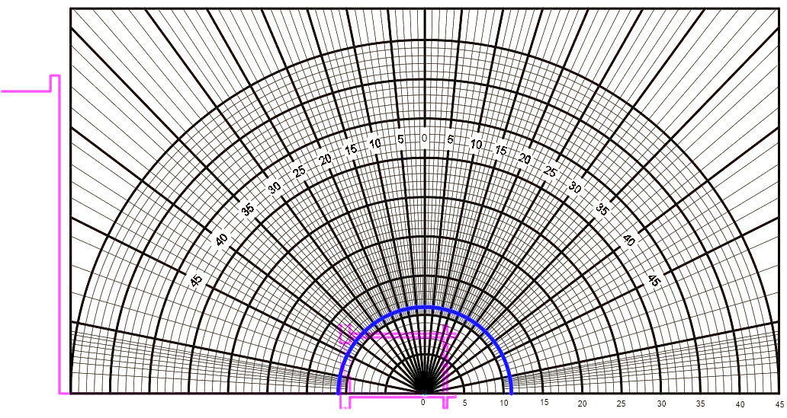Click the "35" label on the bottom axis
This screenshot has height=418, width=787.
click(700, 404)
